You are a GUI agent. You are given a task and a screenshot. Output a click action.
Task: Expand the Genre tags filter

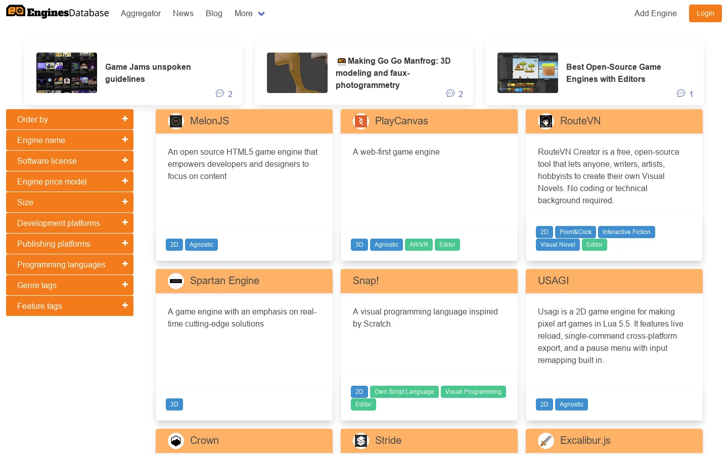point(70,285)
